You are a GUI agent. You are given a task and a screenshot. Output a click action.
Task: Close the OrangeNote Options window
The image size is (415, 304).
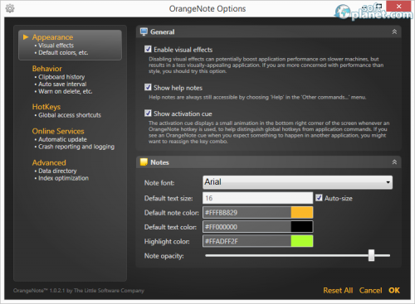pyautogui.click(x=398, y=6)
